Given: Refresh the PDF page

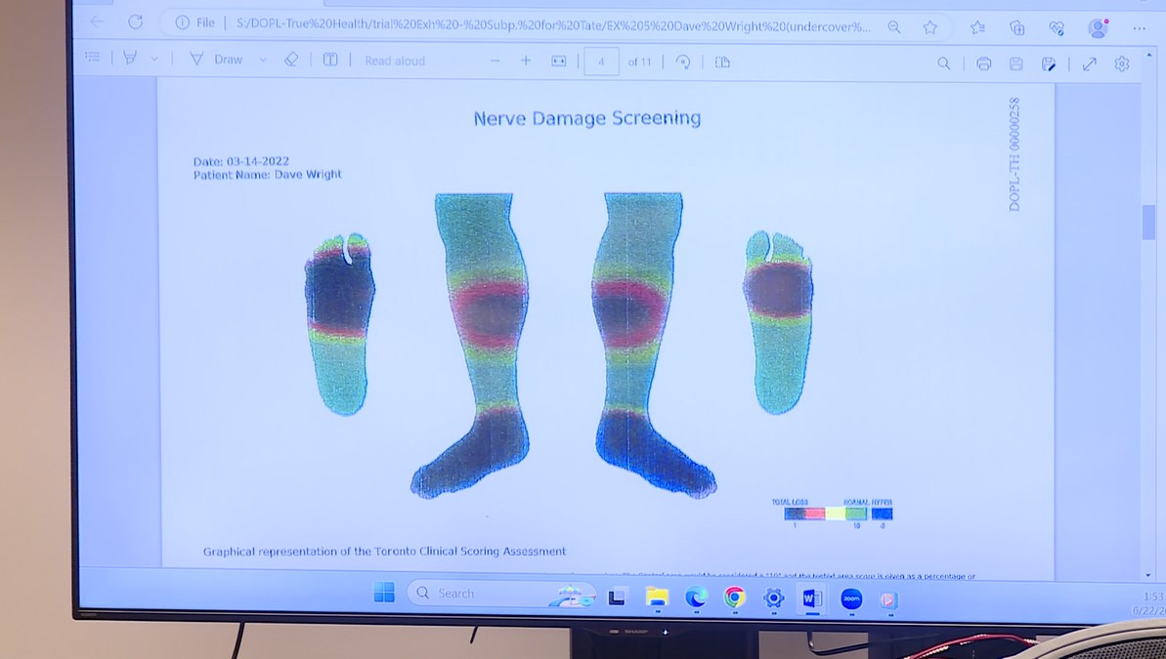Looking at the screenshot, I should (135, 22).
